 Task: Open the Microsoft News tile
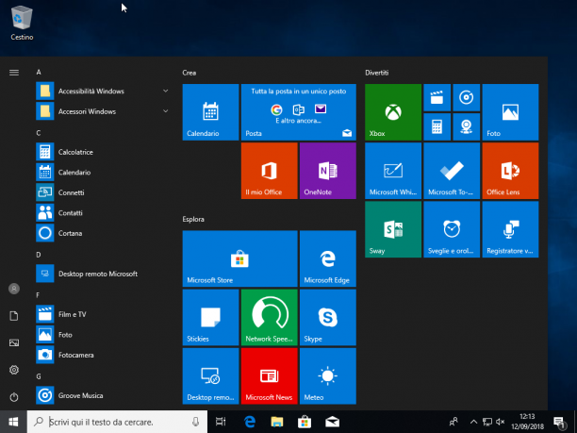click(269, 376)
